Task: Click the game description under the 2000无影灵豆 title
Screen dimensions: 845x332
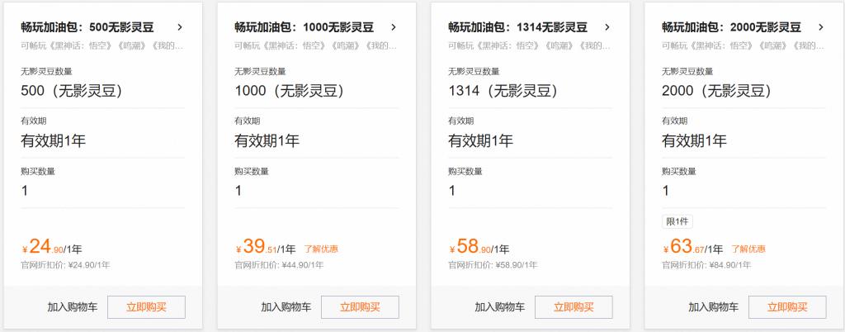Action: [744, 46]
